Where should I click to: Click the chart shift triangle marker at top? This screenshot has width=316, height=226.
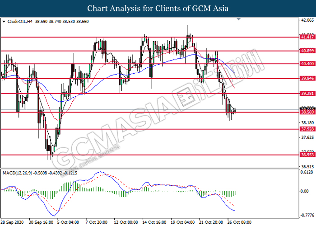(x=239, y=19)
